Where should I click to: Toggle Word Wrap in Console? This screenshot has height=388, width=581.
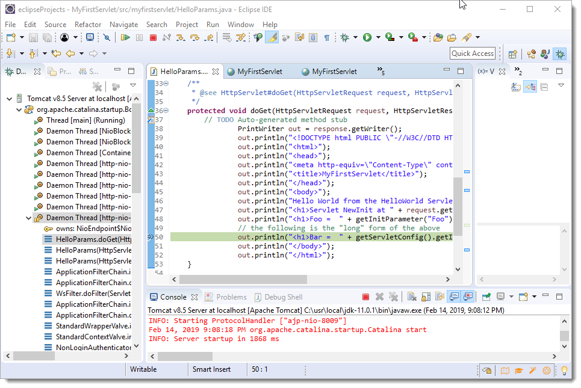click(x=440, y=297)
